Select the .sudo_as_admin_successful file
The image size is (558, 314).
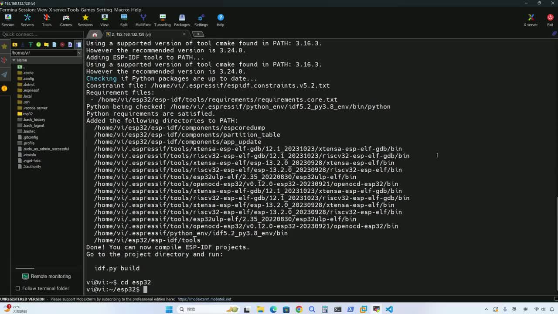tap(43, 149)
